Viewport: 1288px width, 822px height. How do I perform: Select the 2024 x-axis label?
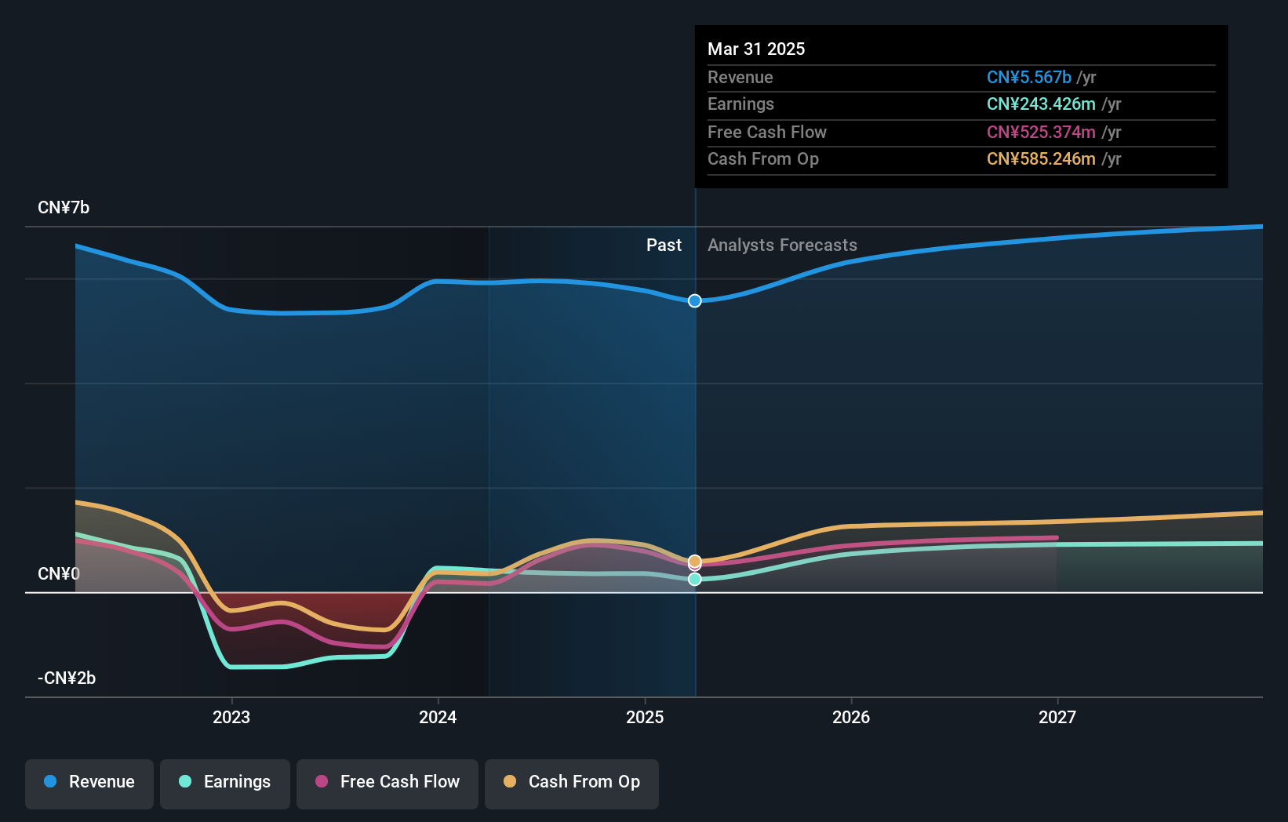[x=438, y=718]
